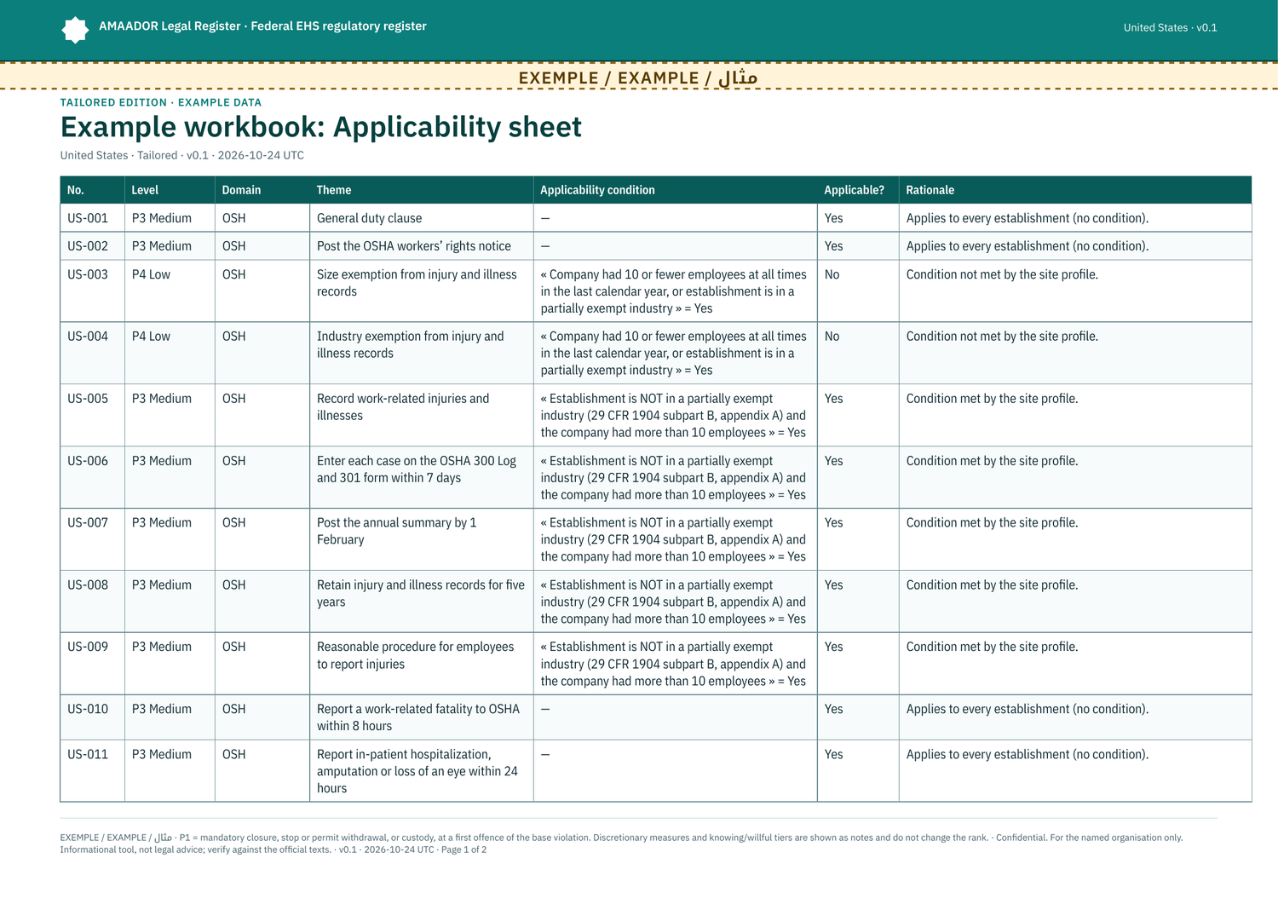Click 'OSH' domain in US-008 row
The width and height of the screenshot is (1278, 904).
[233, 584]
